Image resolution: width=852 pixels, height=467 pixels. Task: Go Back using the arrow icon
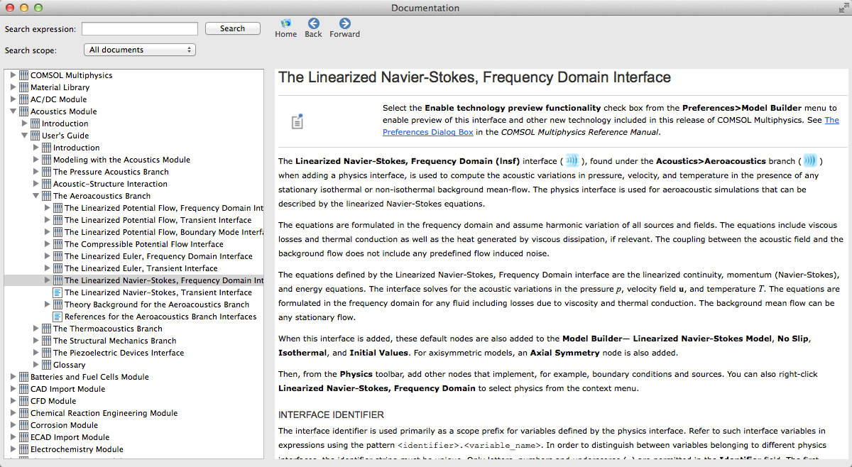(x=313, y=23)
